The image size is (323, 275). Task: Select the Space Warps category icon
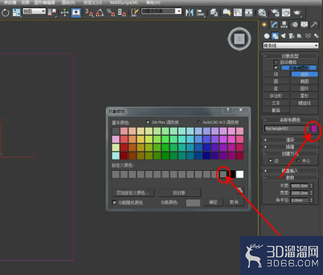coord(308,36)
